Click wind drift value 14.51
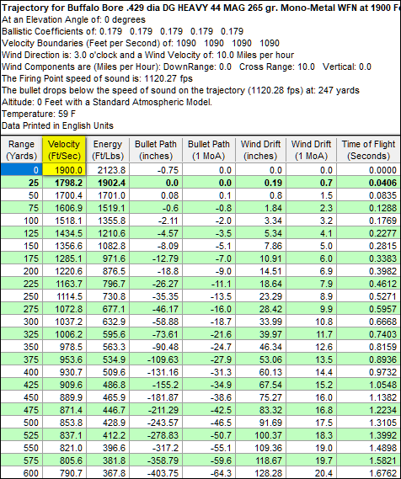401x479 pixels. pyautogui.click(x=260, y=271)
